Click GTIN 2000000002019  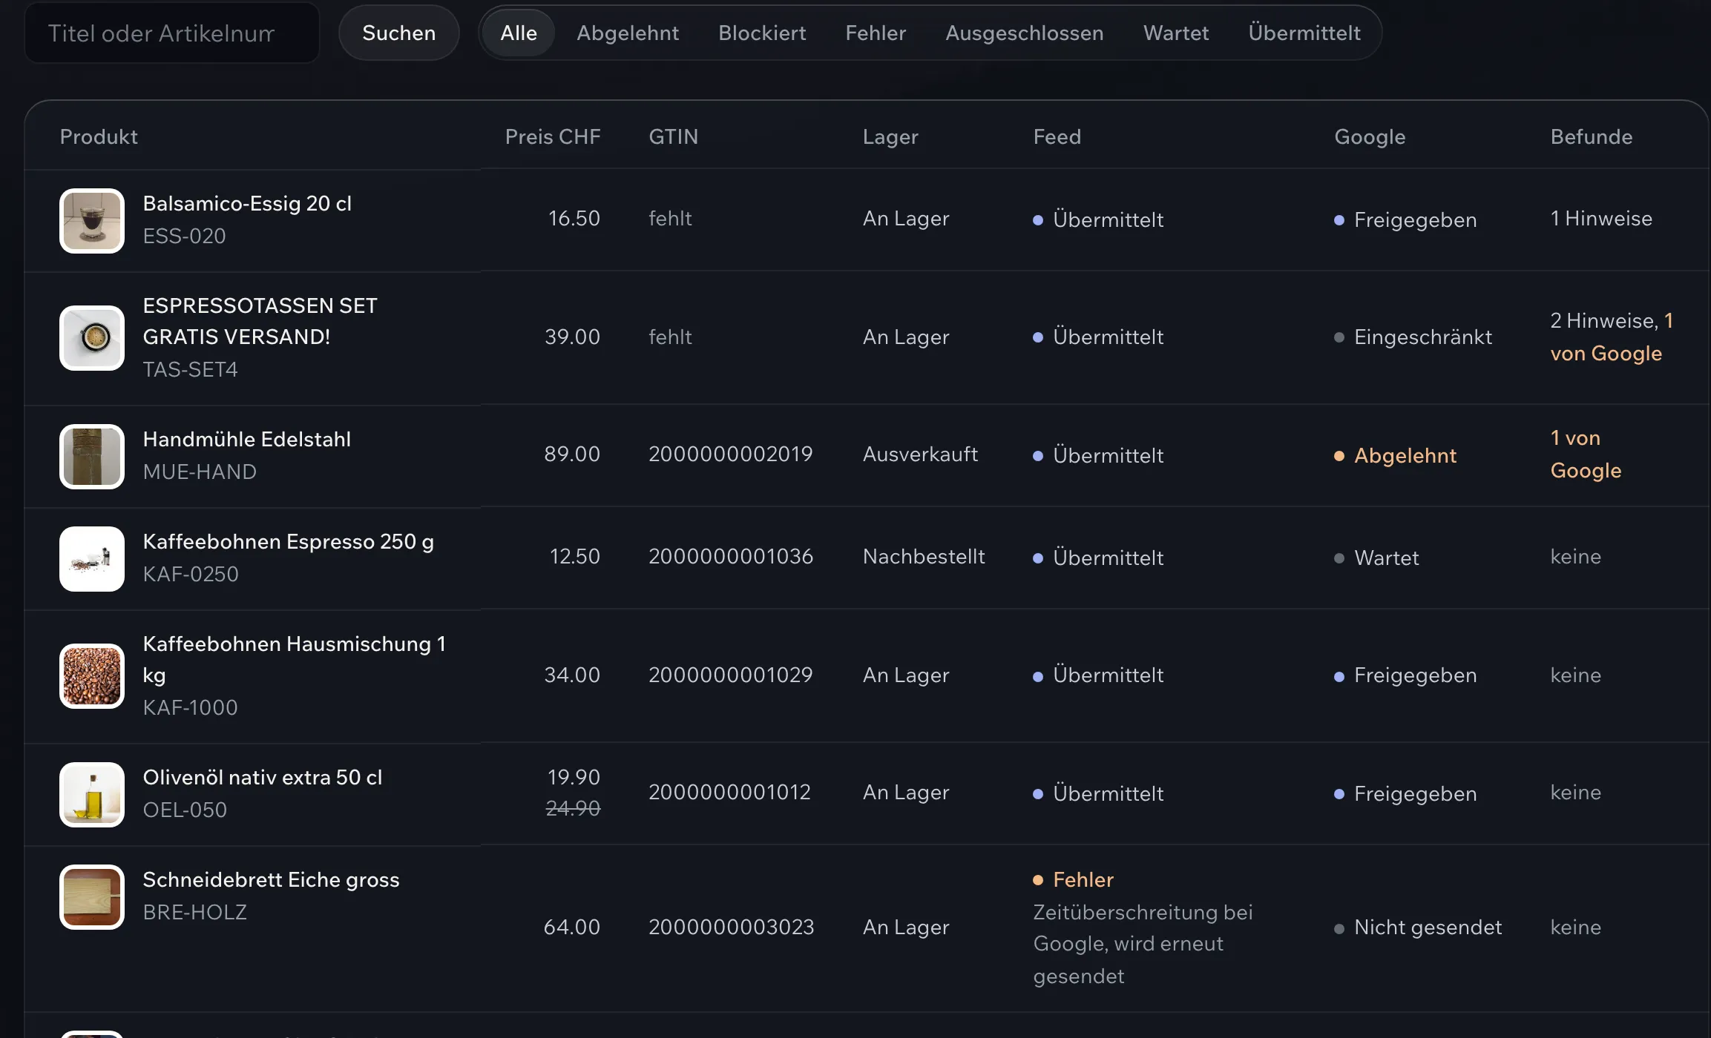coord(731,454)
